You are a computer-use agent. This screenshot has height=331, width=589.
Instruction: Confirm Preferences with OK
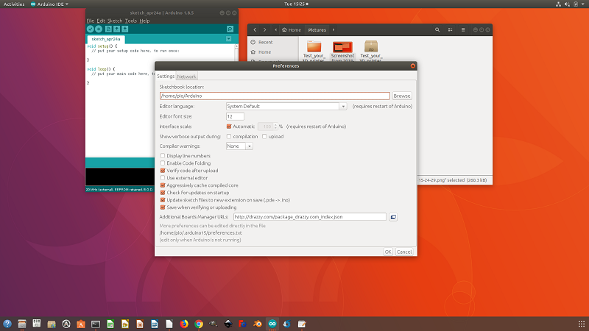point(388,252)
